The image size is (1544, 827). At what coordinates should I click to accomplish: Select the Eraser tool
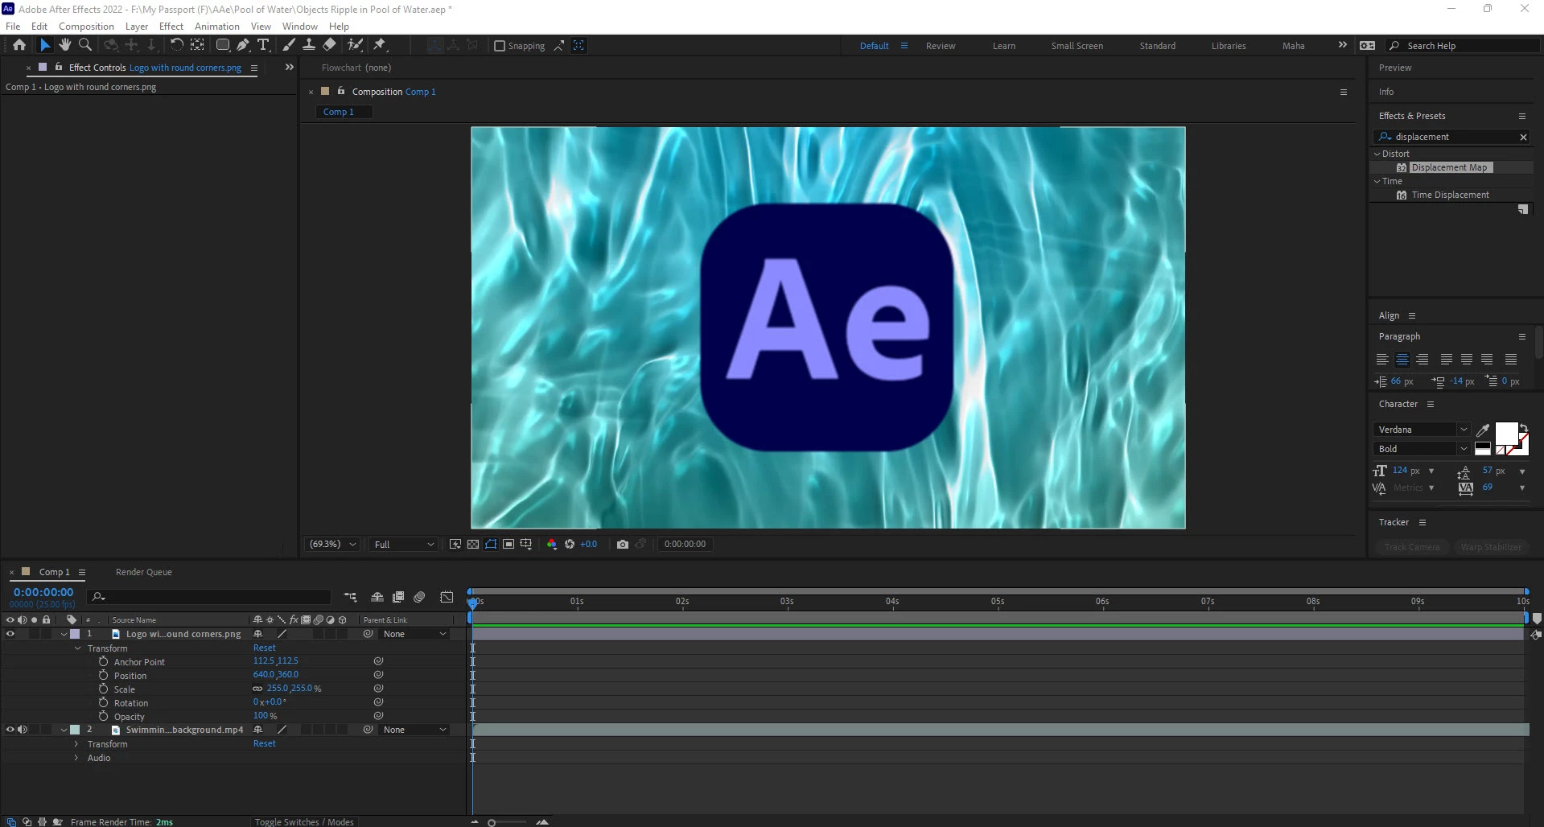tap(329, 46)
